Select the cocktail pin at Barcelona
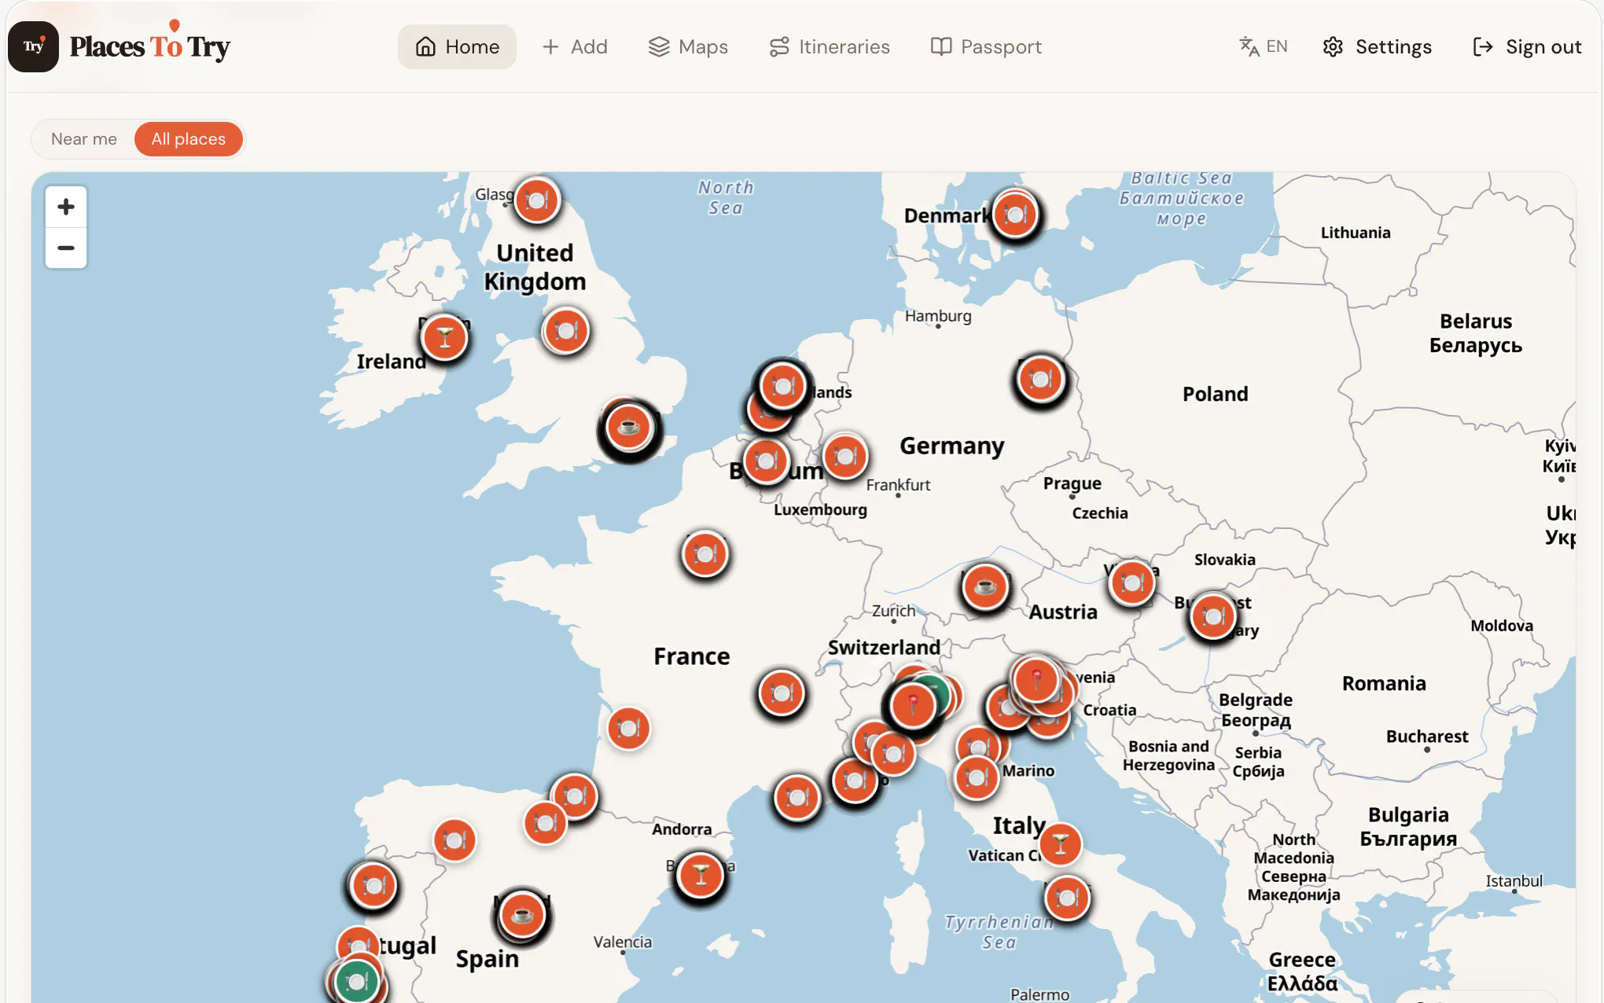This screenshot has width=1604, height=1003. (x=701, y=875)
